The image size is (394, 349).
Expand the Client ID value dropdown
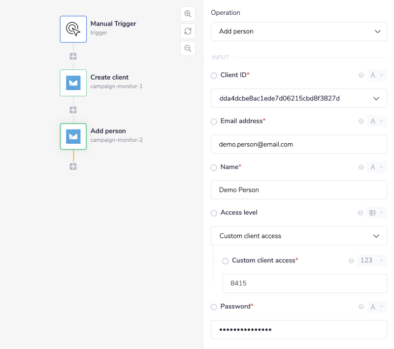click(x=298, y=98)
